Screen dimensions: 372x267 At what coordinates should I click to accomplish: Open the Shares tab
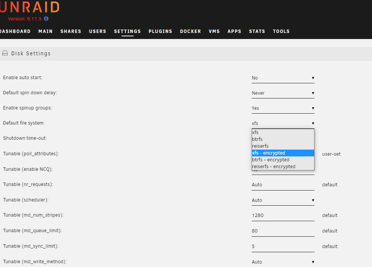[x=71, y=31]
